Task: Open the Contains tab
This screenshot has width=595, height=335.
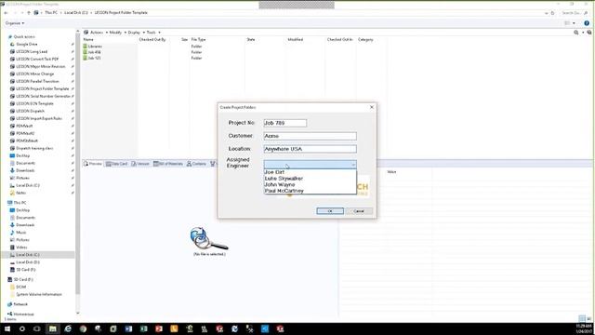Action: [196, 164]
